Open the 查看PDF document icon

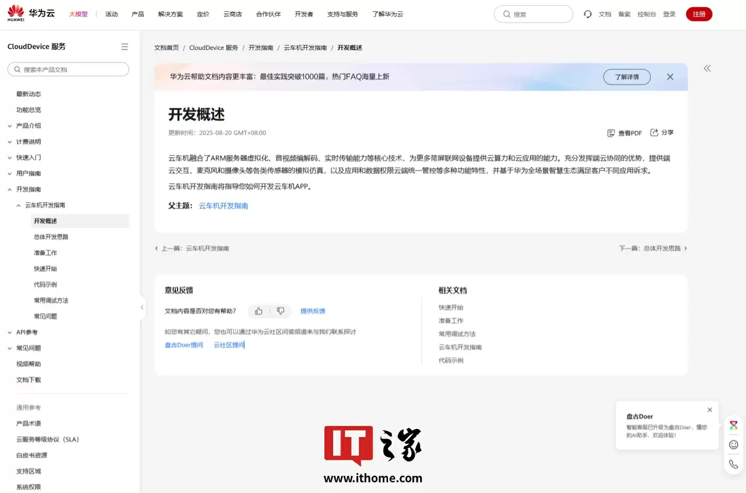(x=624, y=133)
